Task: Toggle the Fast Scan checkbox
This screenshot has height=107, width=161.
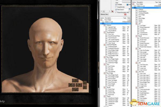Action: click(116, 10)
